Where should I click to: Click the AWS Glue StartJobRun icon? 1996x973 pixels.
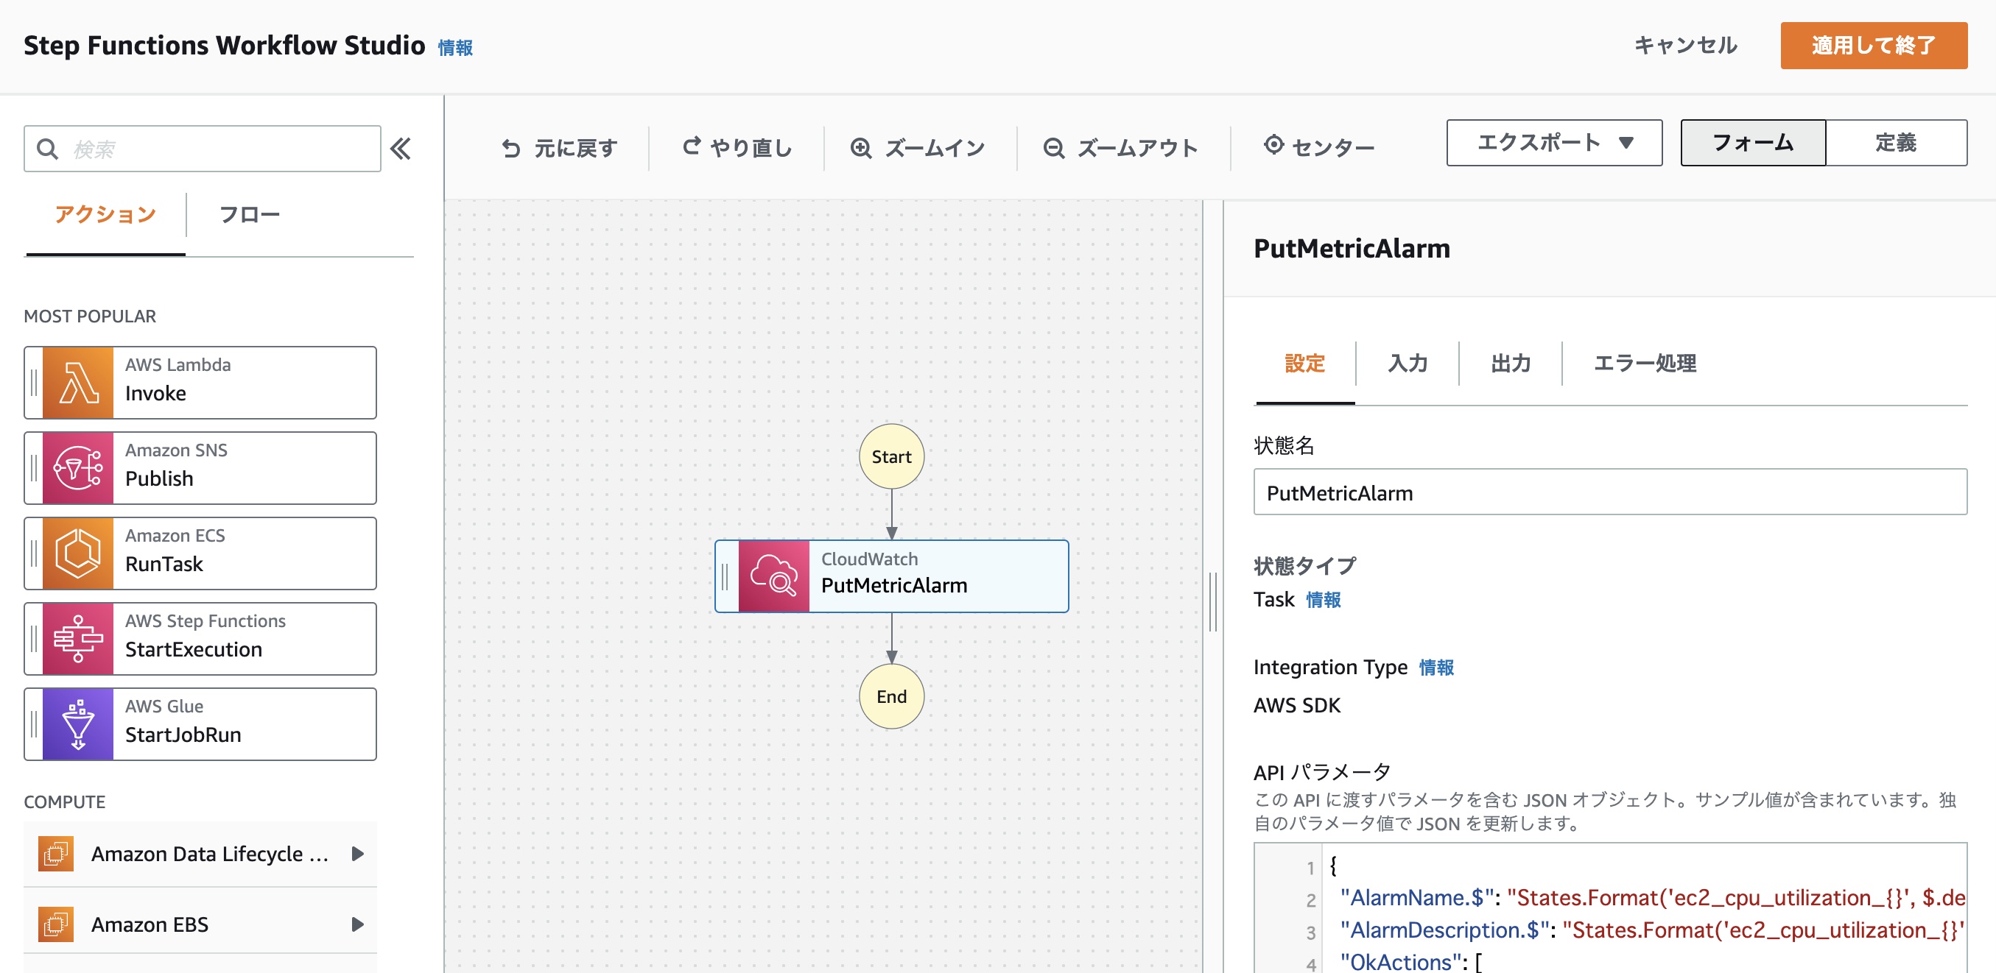pyautogui.click(x=78, y=724)
